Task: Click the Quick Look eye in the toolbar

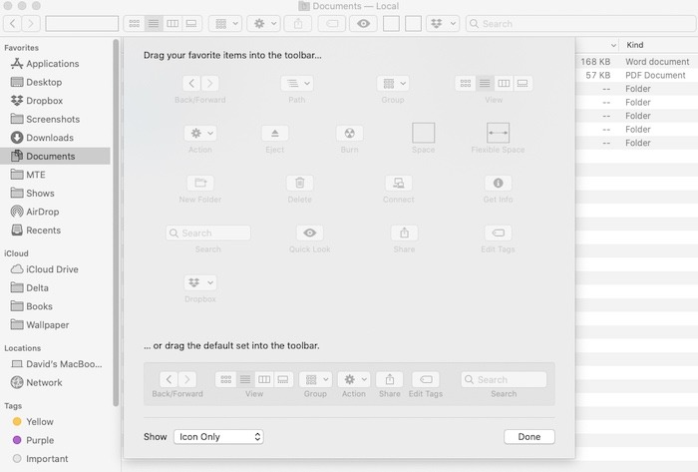Action: (364, 24)
